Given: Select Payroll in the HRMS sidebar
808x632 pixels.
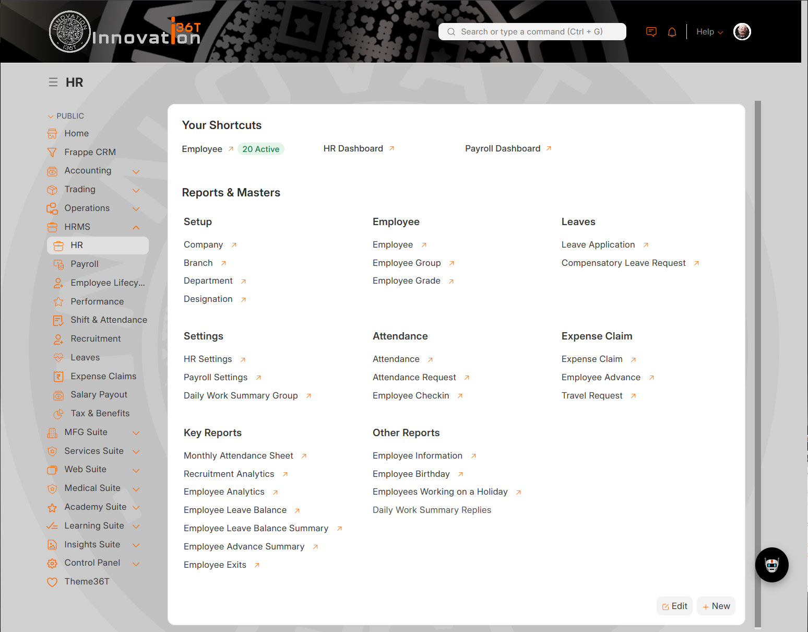Looking at the screenshot, I should 85,264.
